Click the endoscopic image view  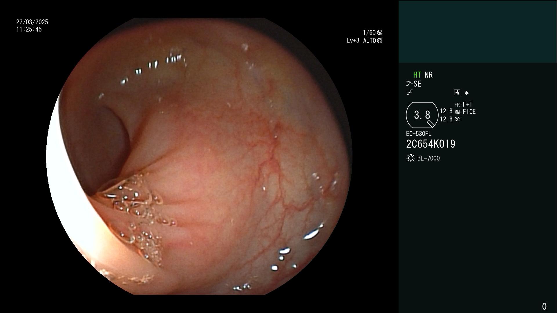point(199,156)
